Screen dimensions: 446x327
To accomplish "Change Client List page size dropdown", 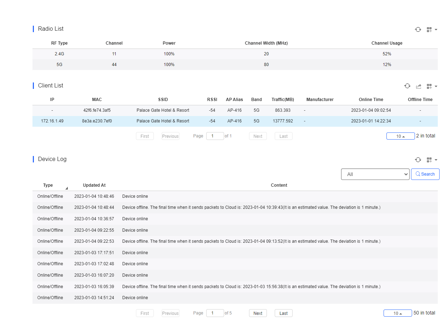I will pyautogui.click(x=400, y=136).
